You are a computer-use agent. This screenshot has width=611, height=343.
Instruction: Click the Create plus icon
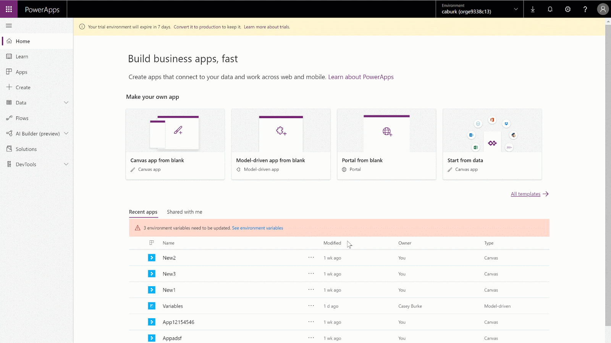(9, 87)
